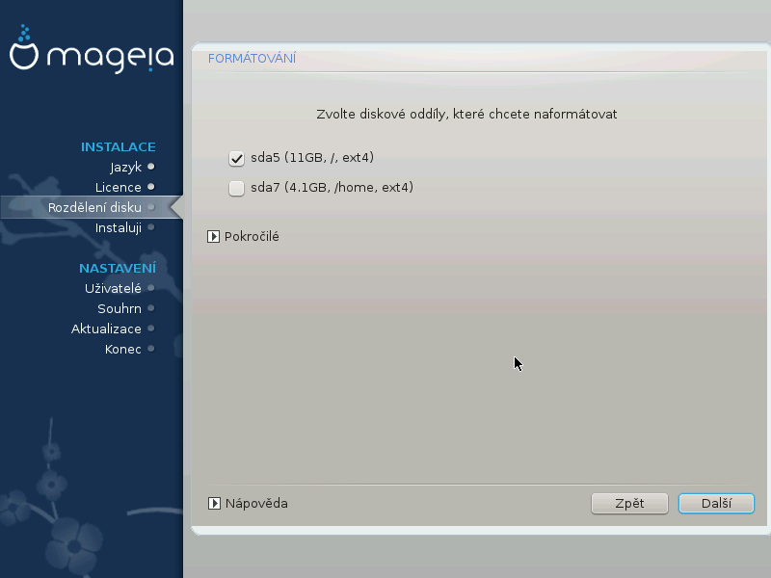Click the bullet dot beside Instaluji

click(151, 227)
